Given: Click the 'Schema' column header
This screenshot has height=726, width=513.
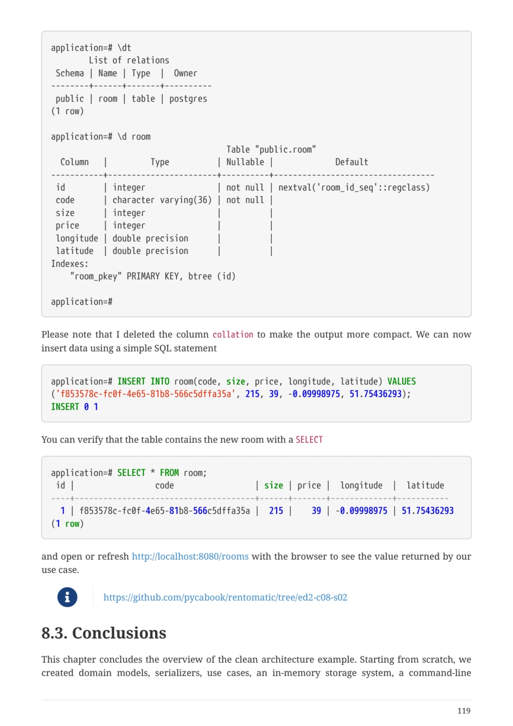Looking at the screenshot, I should pos(70,73).
